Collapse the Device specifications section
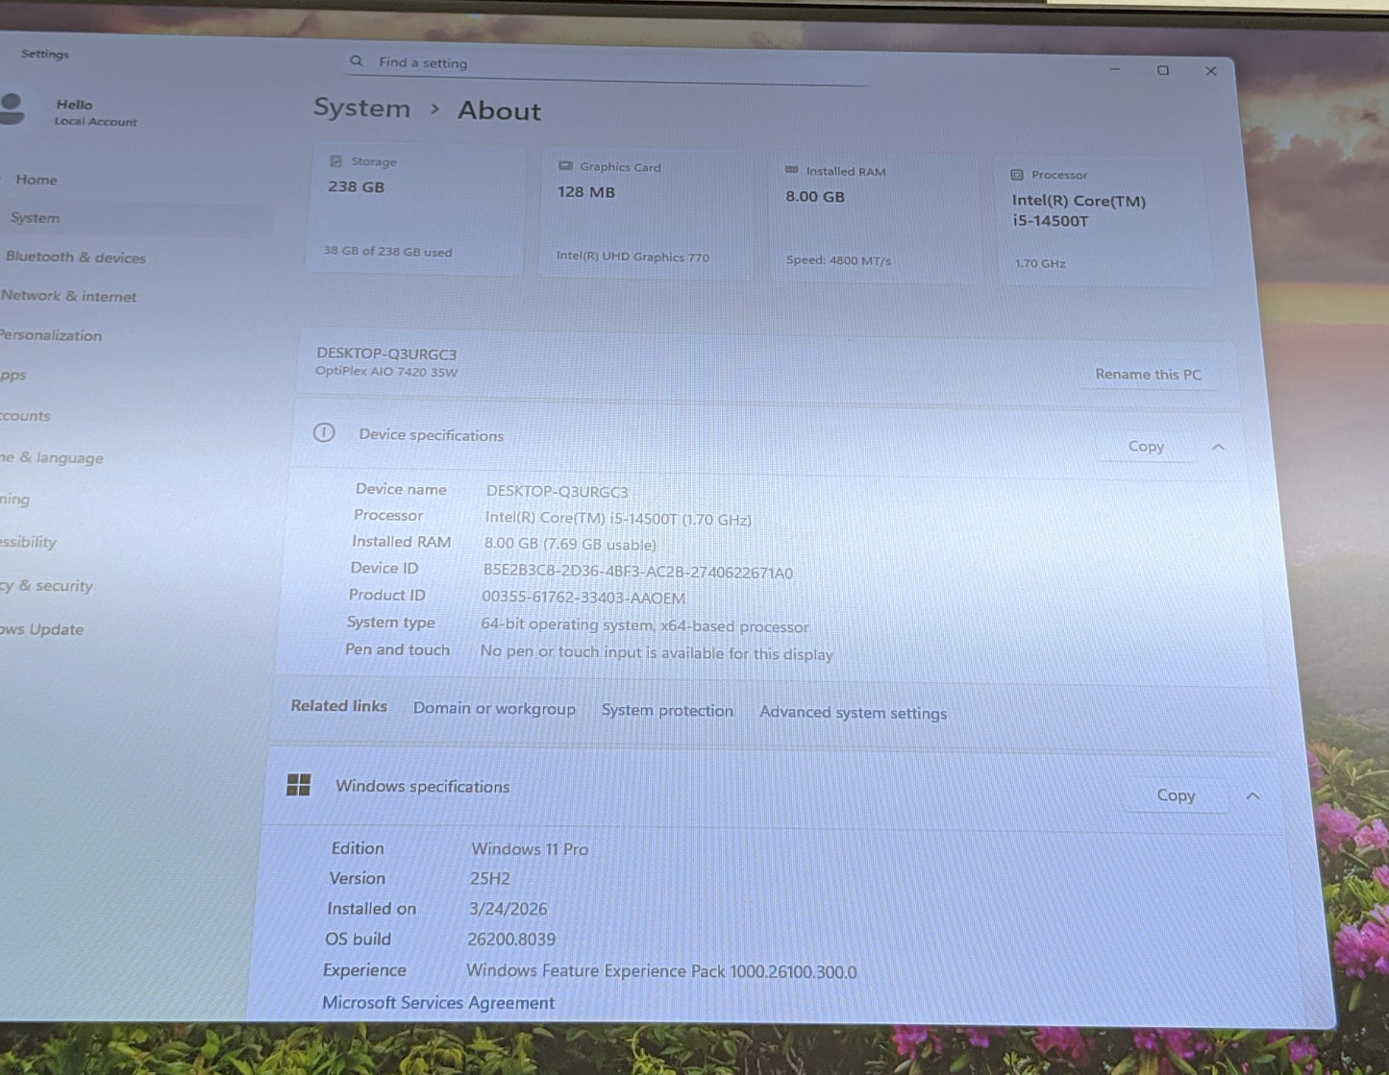The height and width of the screenshot is (1075, 1389). coord(1218,447)
